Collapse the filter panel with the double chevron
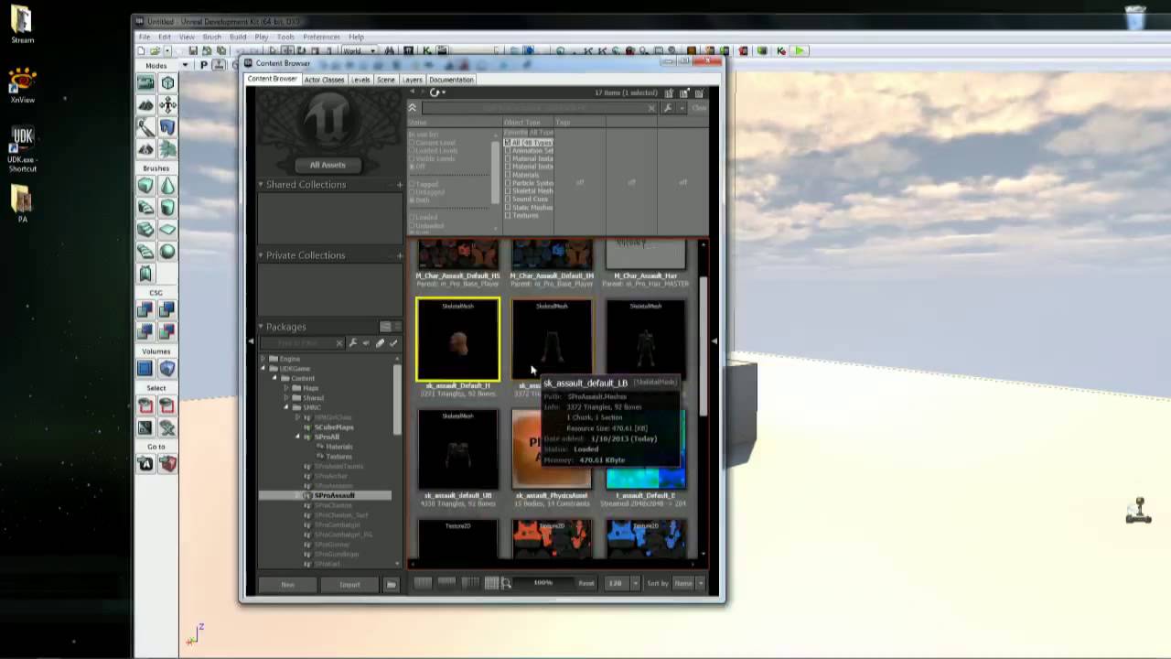The height and width of the screenshot is (659, 1171). pos(412,108)
